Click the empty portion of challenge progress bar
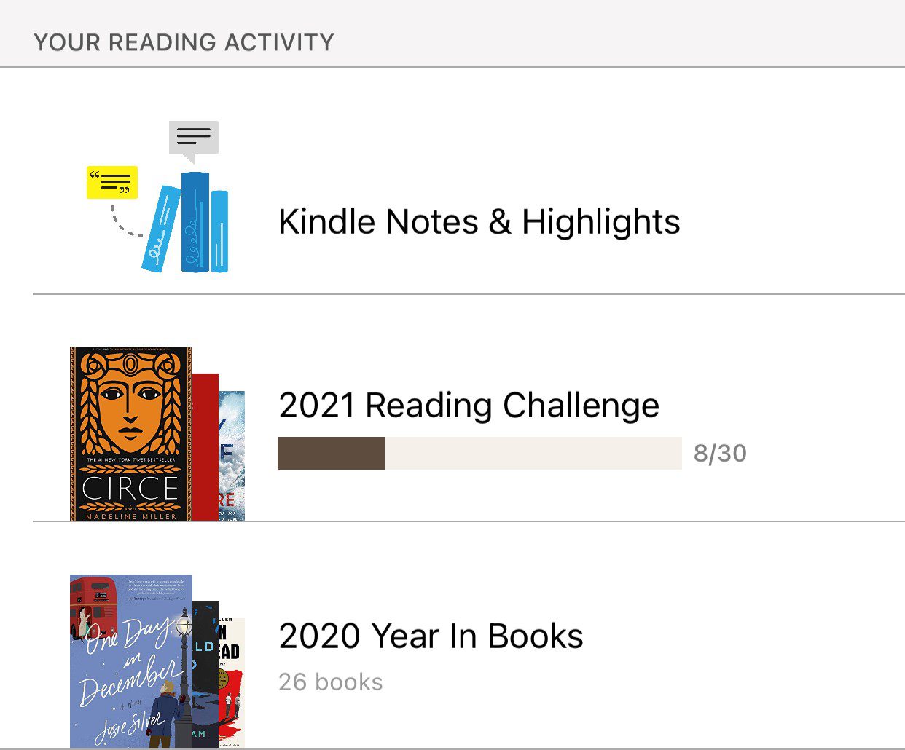This screenshot has width=905, height=750. 533,453
